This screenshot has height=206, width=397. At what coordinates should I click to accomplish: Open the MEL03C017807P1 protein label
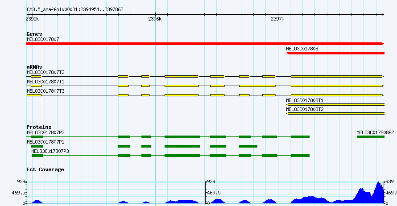point(45,142)
